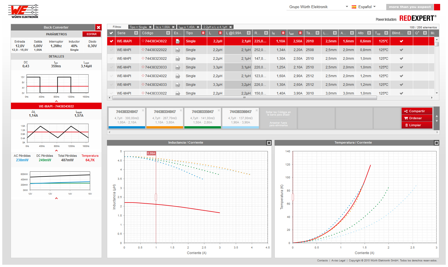
Task: Close the Buck Converter panel
Action: [99, 27]
